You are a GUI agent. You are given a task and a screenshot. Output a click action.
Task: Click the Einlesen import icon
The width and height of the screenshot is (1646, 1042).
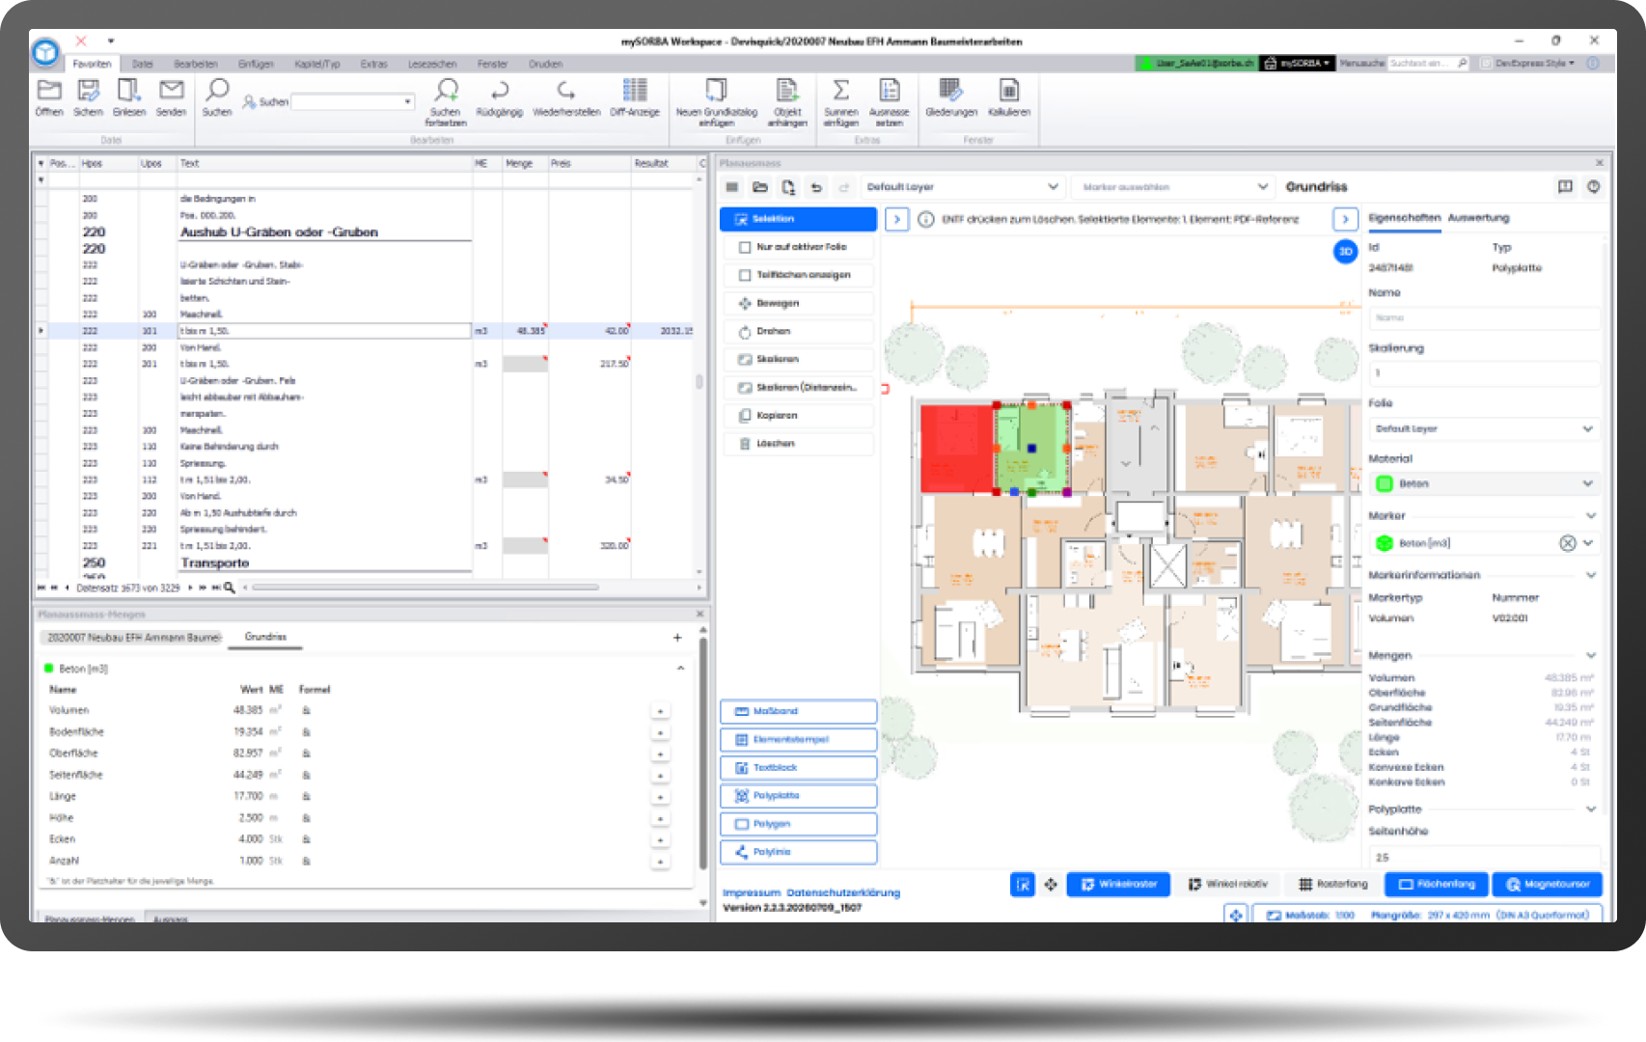point(128,91)
